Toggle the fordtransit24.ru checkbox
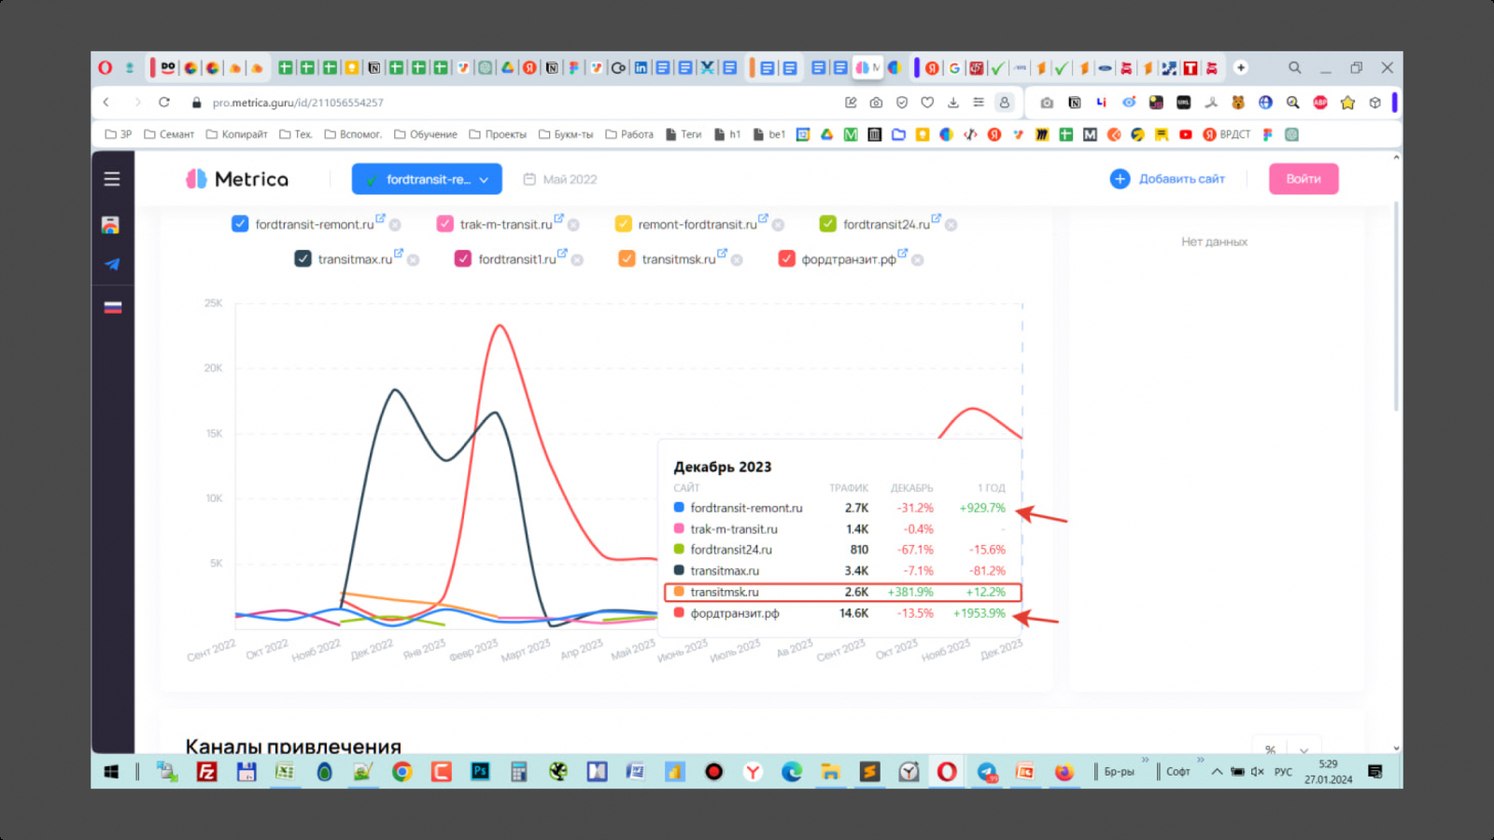 (x=827, y=224)
